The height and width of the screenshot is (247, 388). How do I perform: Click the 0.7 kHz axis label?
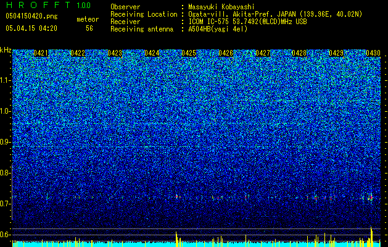tap(6, 204)
